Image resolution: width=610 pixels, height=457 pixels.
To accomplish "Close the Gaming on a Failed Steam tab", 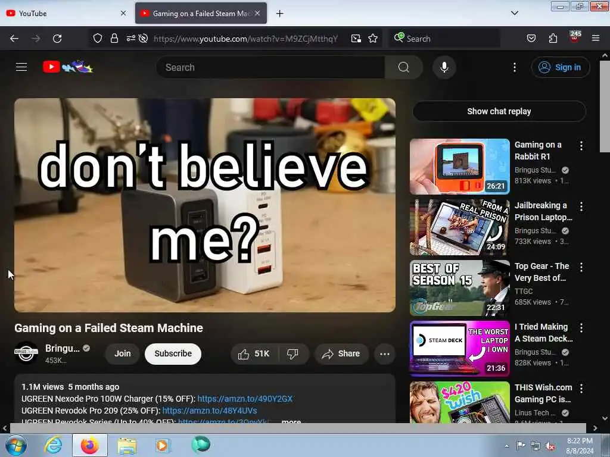I will [x=257, y=13].
